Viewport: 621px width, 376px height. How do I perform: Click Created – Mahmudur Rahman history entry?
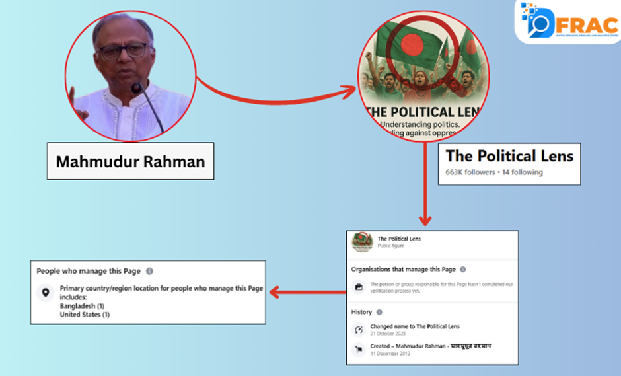click(x=431, y=346)
